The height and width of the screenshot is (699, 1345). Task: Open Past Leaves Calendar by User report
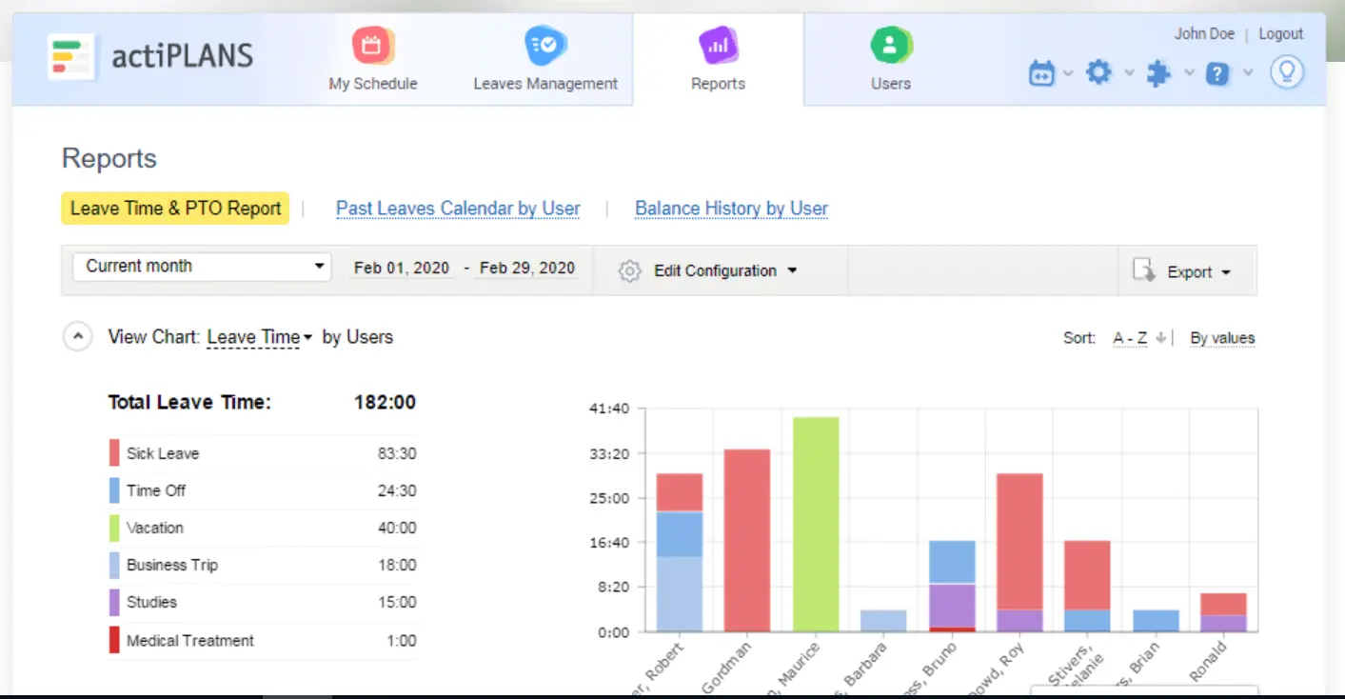458,209
